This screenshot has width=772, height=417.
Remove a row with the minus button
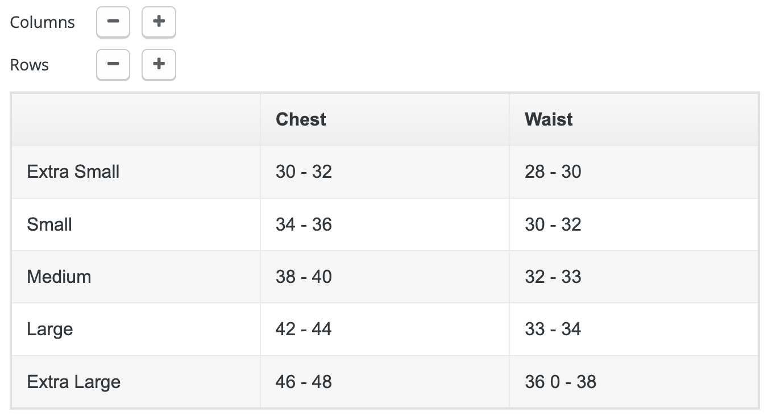(x=113, y=64)
